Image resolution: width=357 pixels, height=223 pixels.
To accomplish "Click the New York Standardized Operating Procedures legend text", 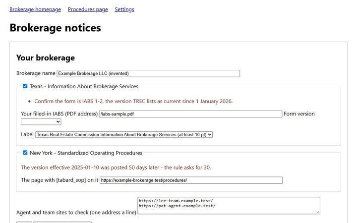I will tap(86, 153).
